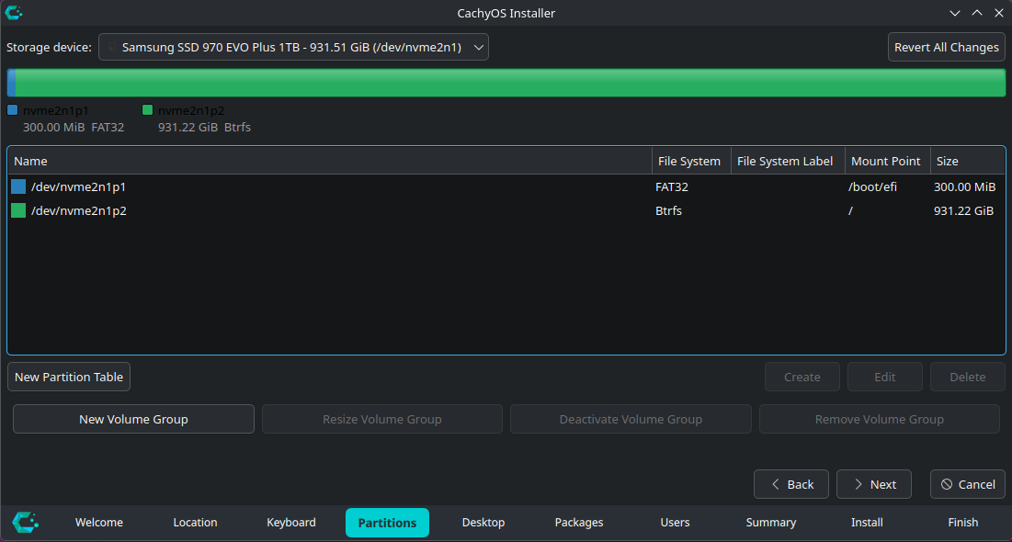Click the blue color square for /dev/nvme2n1p1 row

coord(18,187)
